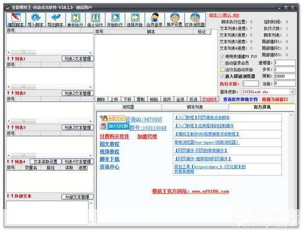
Task: Toggle the embedded browser checkbox
Action: (x=222, y=77)
